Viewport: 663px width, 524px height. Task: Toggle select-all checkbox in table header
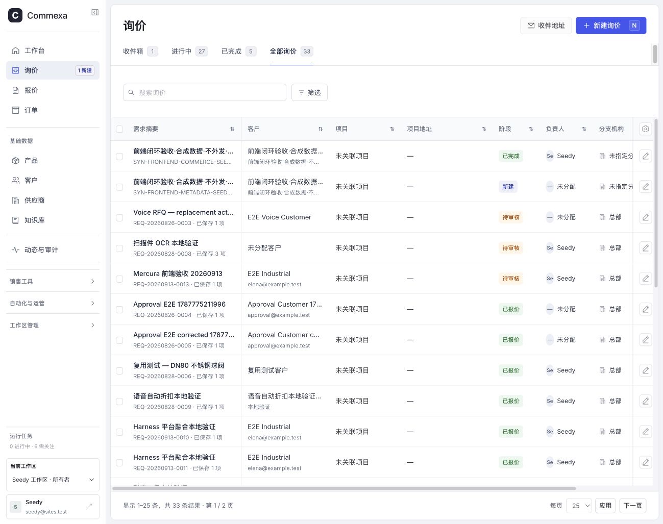click(x=119, y=129)
